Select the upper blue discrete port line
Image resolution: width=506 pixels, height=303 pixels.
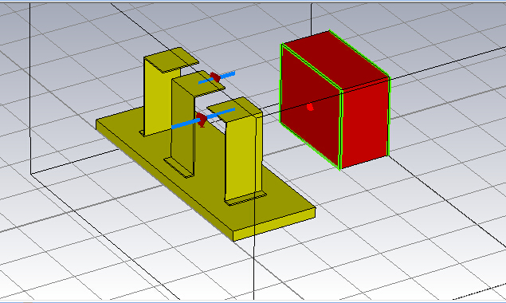point(217,78)
